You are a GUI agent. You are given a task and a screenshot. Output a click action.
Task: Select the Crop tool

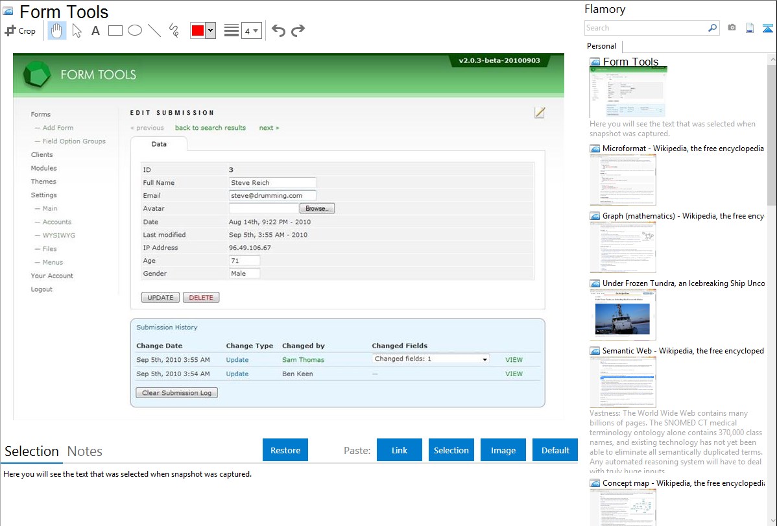click(20, 30)
